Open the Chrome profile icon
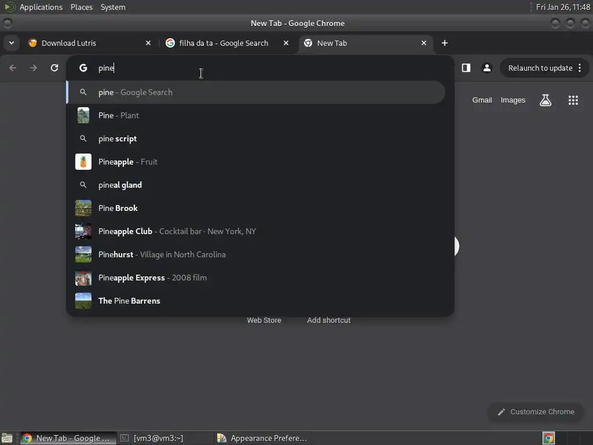Screen dimensions: 593x445 click(486, 68)
